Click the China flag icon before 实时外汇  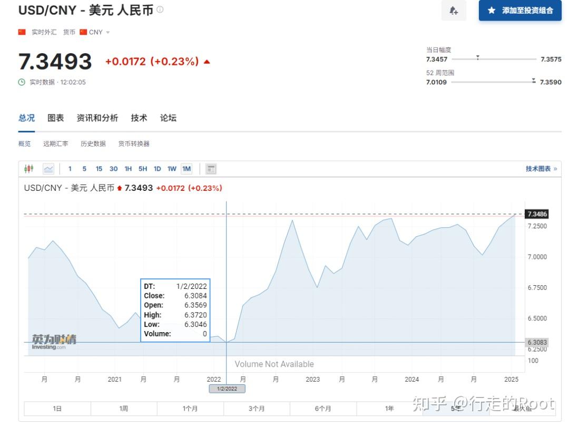pyautogui.click(x=21, y=32)
